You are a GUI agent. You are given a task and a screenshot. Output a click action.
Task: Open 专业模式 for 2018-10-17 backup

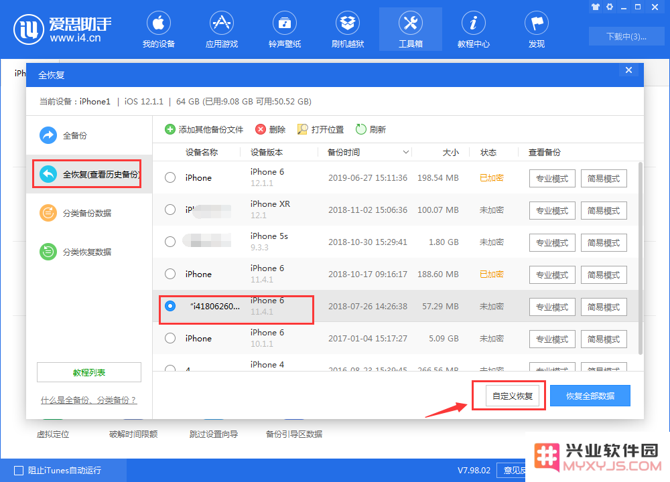(552, 274)
